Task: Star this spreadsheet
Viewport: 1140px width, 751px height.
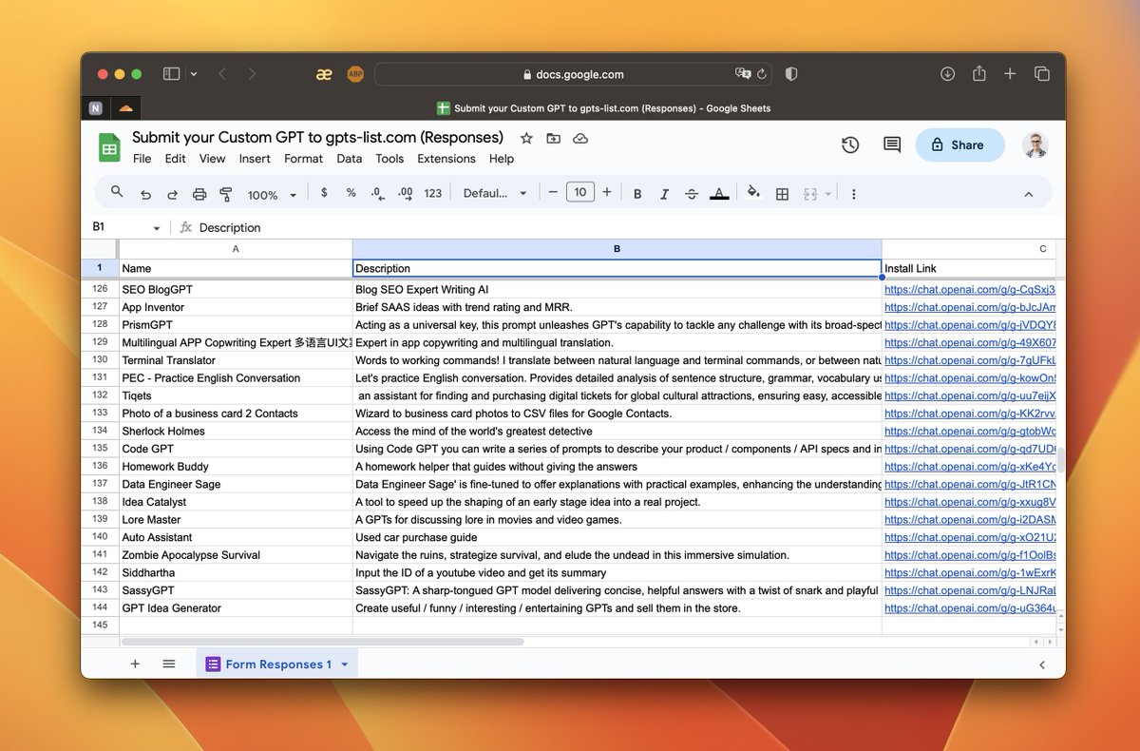Action: pyautogui.click(x=526, y=138)
